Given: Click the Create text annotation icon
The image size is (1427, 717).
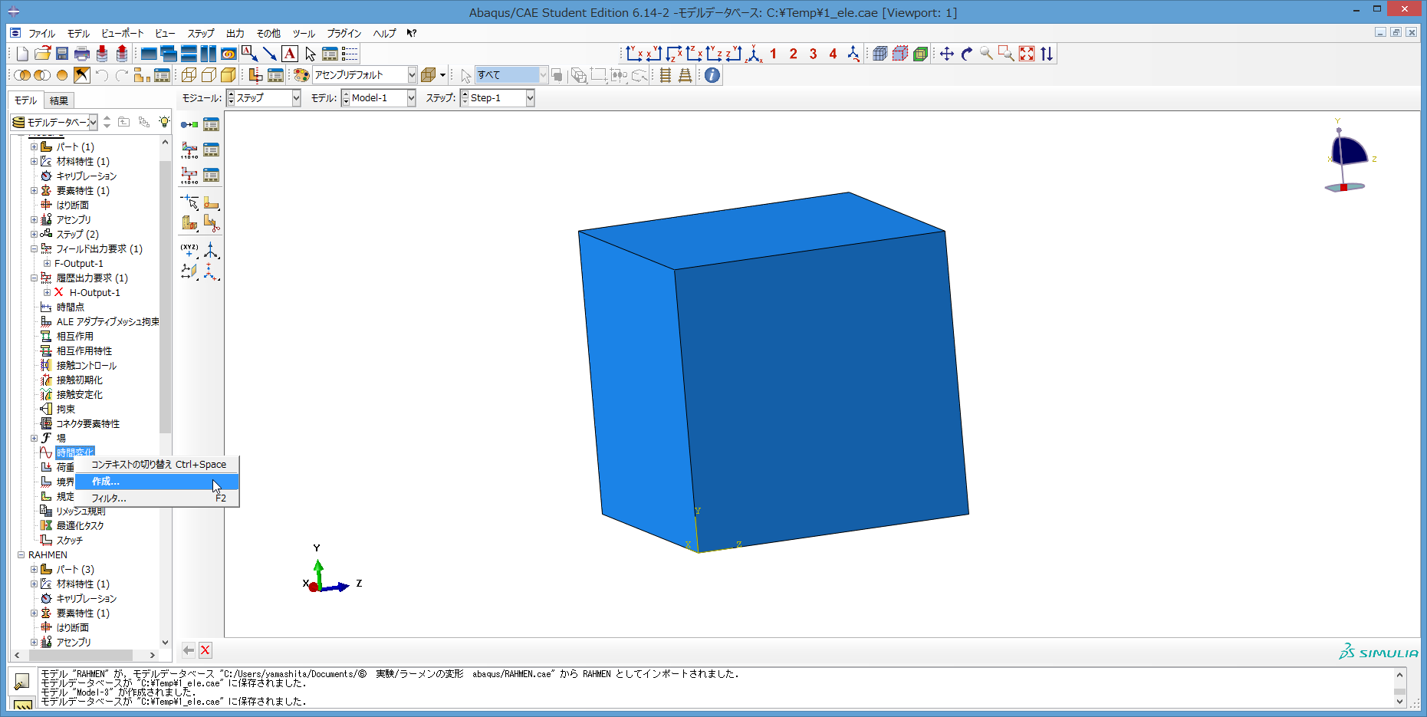Looking at the screenshot, I should tap(290, 54).
